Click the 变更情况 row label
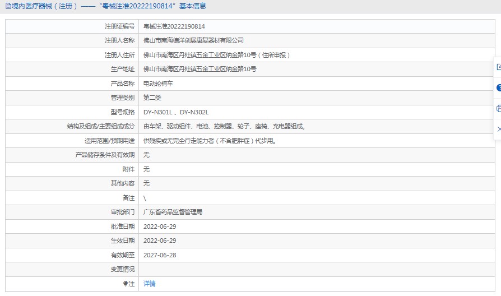Screen dimensions: 501x296 click(123, 269)
